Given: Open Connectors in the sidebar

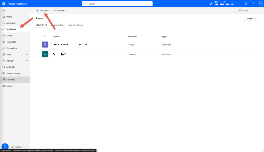Looking at the screenshot, I should click(x=15, y=48).
